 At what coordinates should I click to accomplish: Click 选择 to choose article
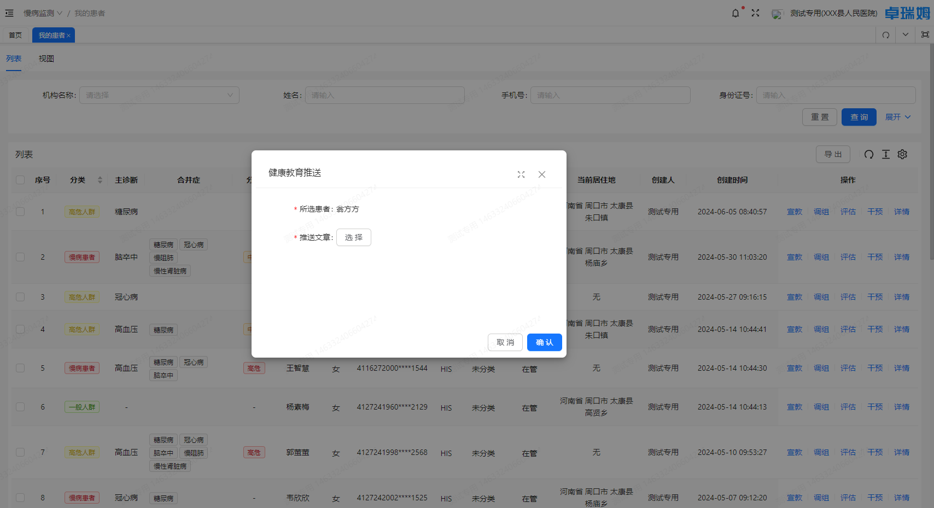pos(354,237)
